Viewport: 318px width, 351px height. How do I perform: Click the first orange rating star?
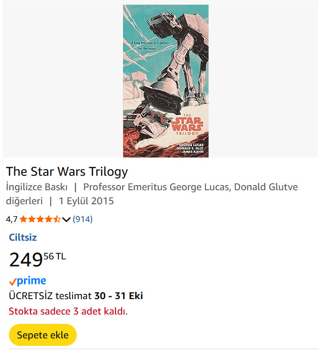tap(23, 219)
